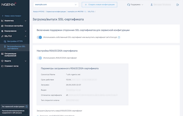183x116 pixels.
Task: Open the example.com configuration dropdown
Action: coord(56,5)
